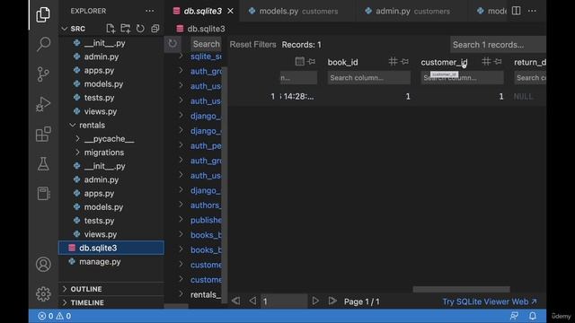Viewport: 575px width, 323px height.
Task: Open the Accounts menu icon
Action: click(x=43, y=264)
